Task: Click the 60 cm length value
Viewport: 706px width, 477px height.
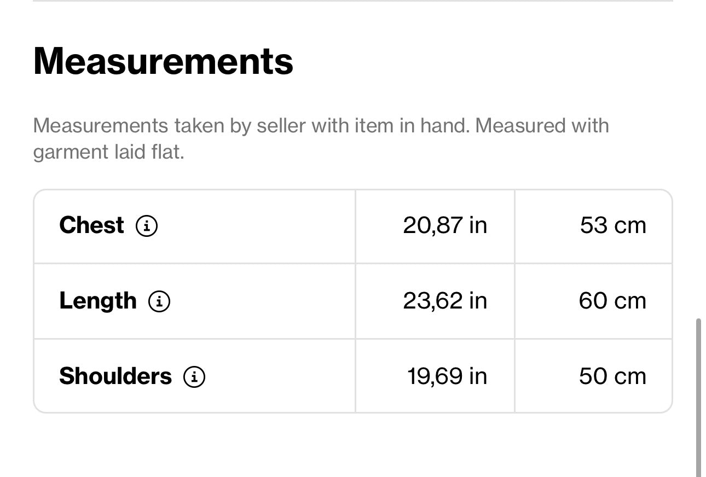Action: 612,301
